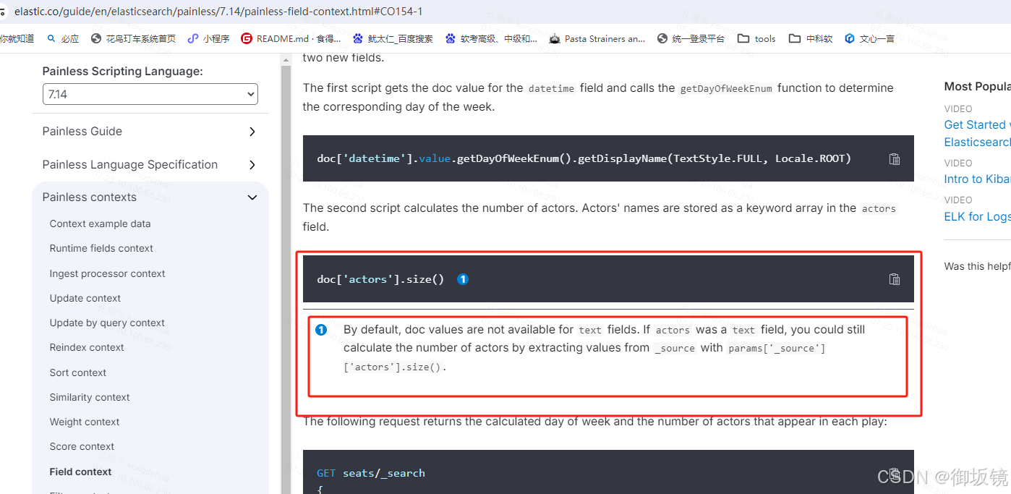This screenshot has height=494, width=1011.
Task: Open the ELK for Logs video link
Action: pos(977,217)
